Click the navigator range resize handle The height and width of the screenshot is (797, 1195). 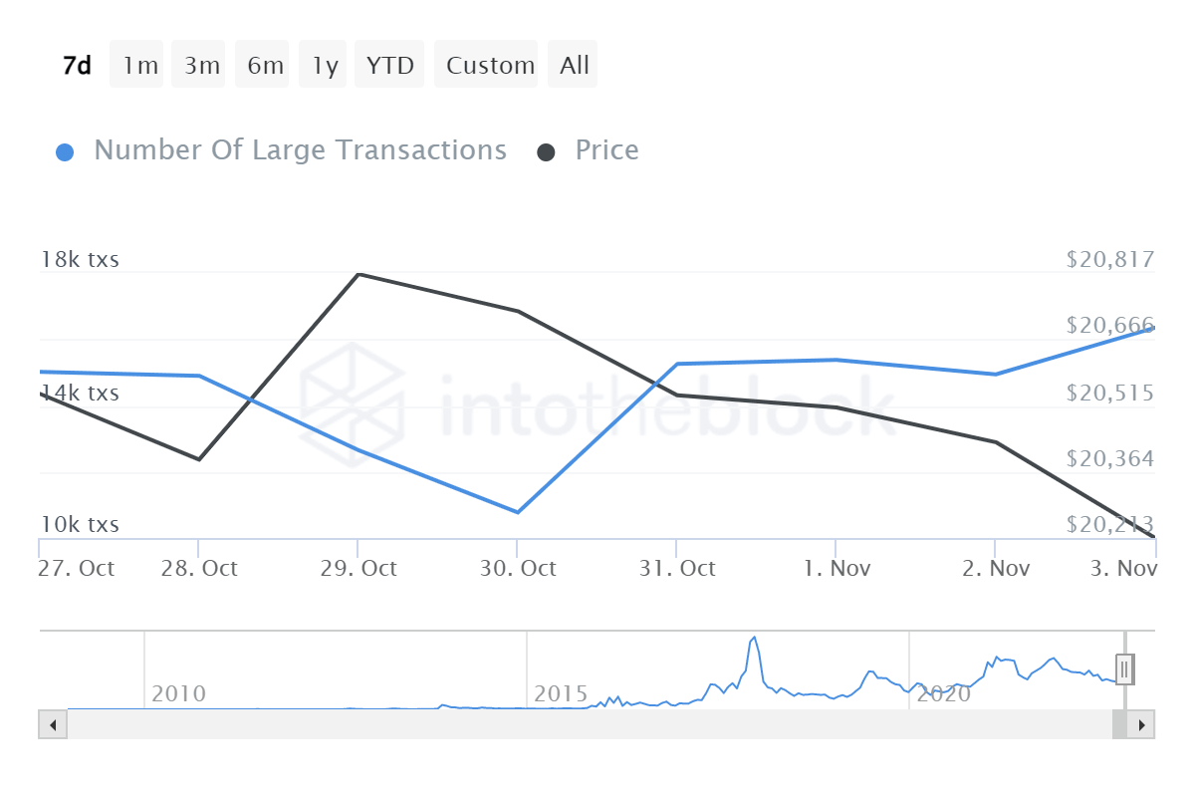point(1123,668)
